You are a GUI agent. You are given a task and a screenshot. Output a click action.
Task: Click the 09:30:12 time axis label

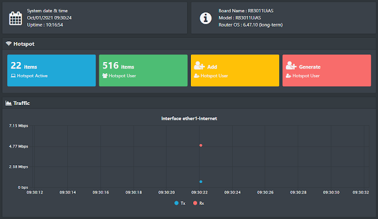pos(35,192)
